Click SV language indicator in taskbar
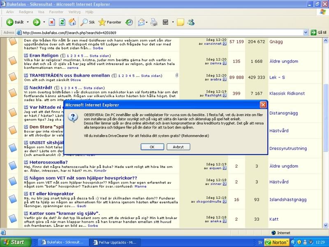The image size is (329, 247). point(260,242)
